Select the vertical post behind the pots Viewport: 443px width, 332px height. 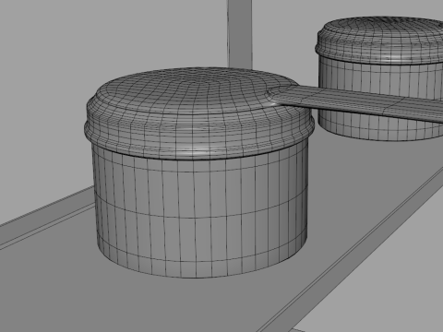click(x=240, y=34)
